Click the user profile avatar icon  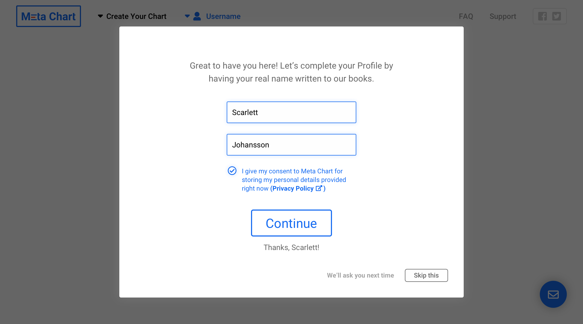coord(197,16)
